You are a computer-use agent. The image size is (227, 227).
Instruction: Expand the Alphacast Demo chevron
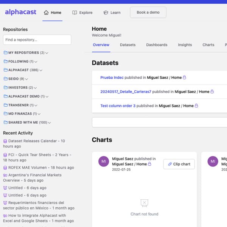coord(47,97)
